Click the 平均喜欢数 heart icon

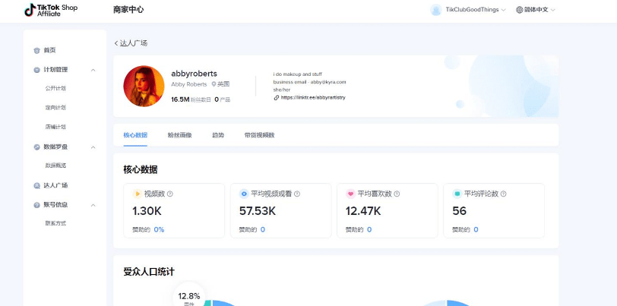coord(350,194)
